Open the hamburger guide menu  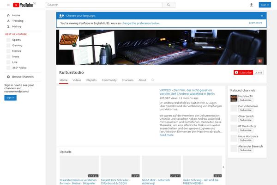tap(8, 5)
